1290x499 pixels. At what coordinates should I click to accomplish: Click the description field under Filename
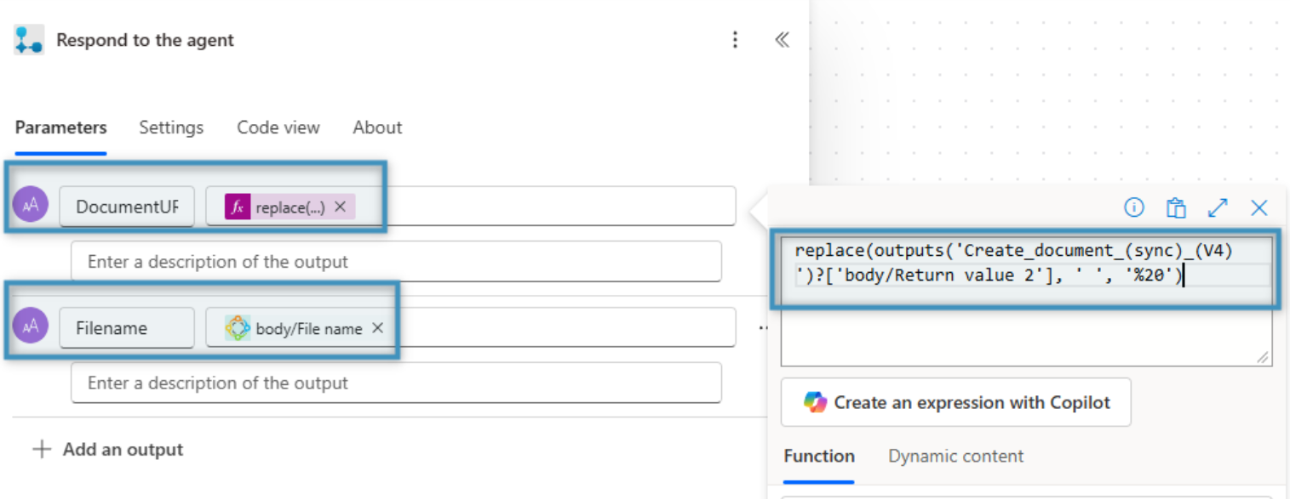(x=396, y=383)
